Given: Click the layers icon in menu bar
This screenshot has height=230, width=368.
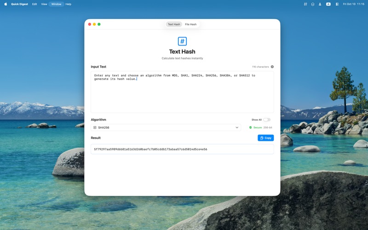Looking at the screenshot, I should pyautogui.click(x=313, y=4).
